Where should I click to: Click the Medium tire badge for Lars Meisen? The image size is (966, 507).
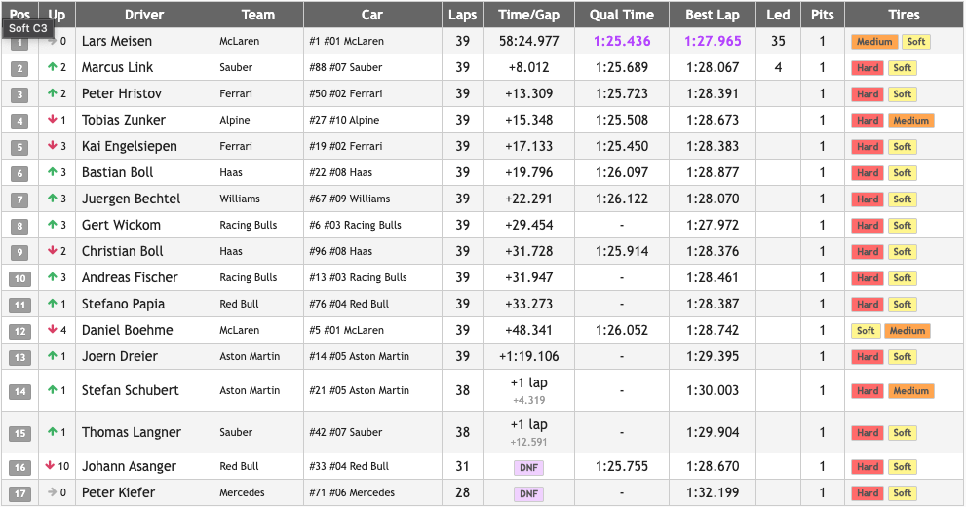874,42
